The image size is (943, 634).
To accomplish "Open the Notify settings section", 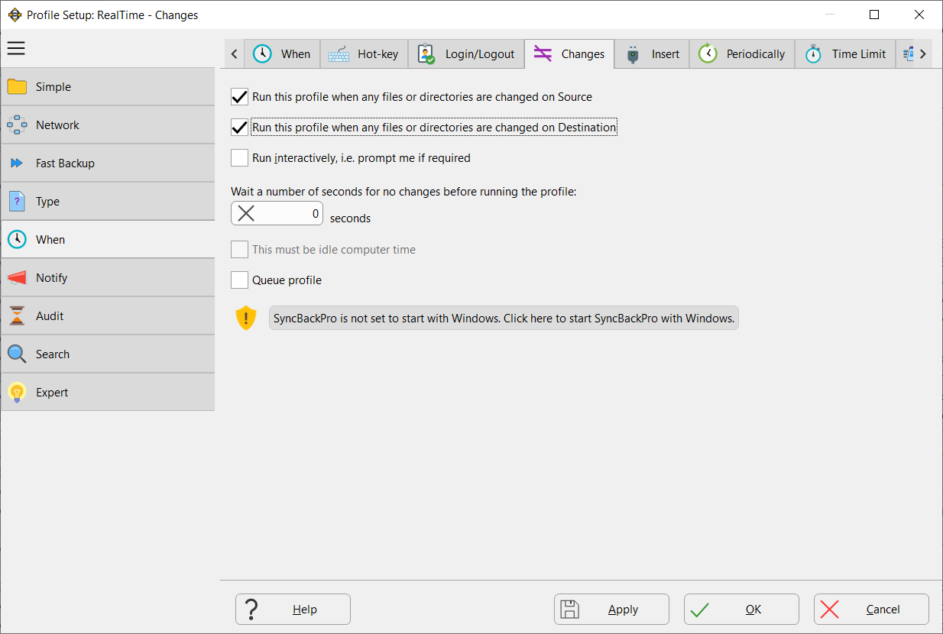I will tap(108, 278).
